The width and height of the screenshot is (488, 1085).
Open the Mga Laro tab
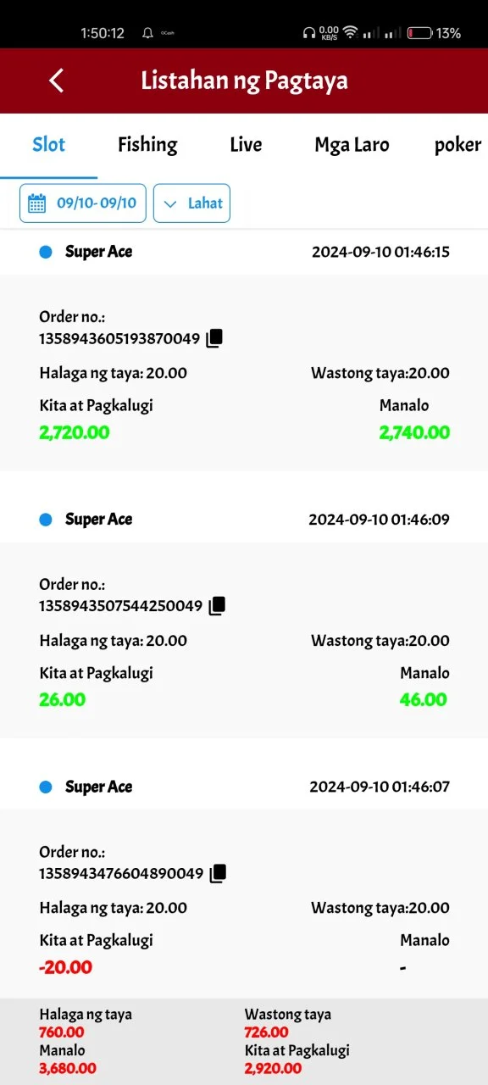coord(352,145)
